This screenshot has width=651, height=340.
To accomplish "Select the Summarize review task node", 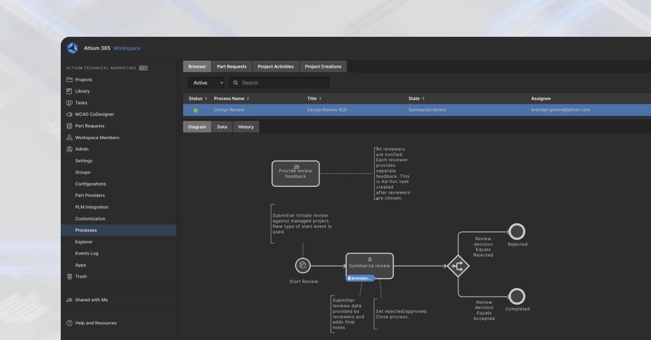I will coord(369,266).
